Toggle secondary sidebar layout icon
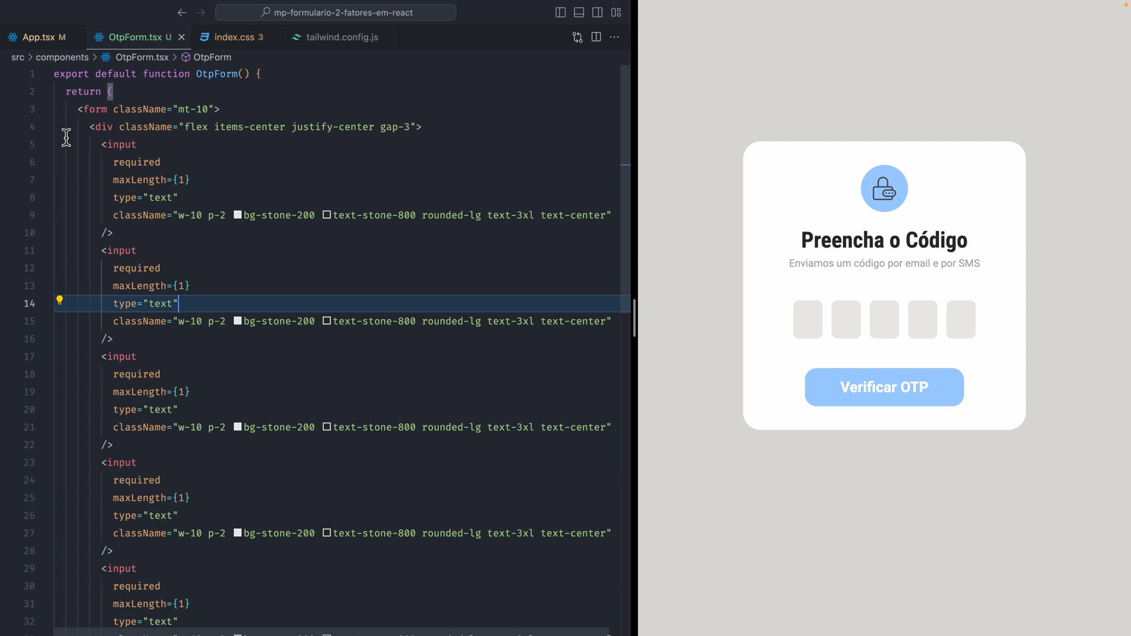This screenshot has height=636, width=1131. (597, 12)
